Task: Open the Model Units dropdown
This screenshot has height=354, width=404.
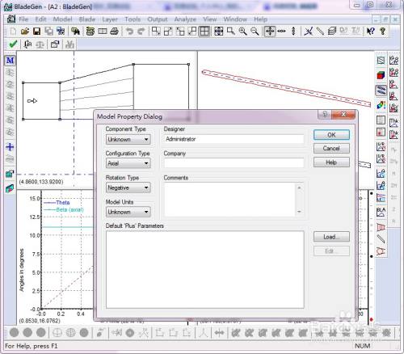Action: point(128,212)
